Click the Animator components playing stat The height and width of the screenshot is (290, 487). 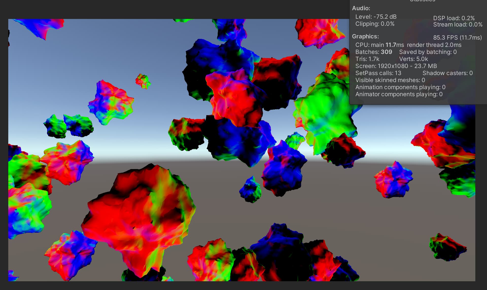point(399,94)
